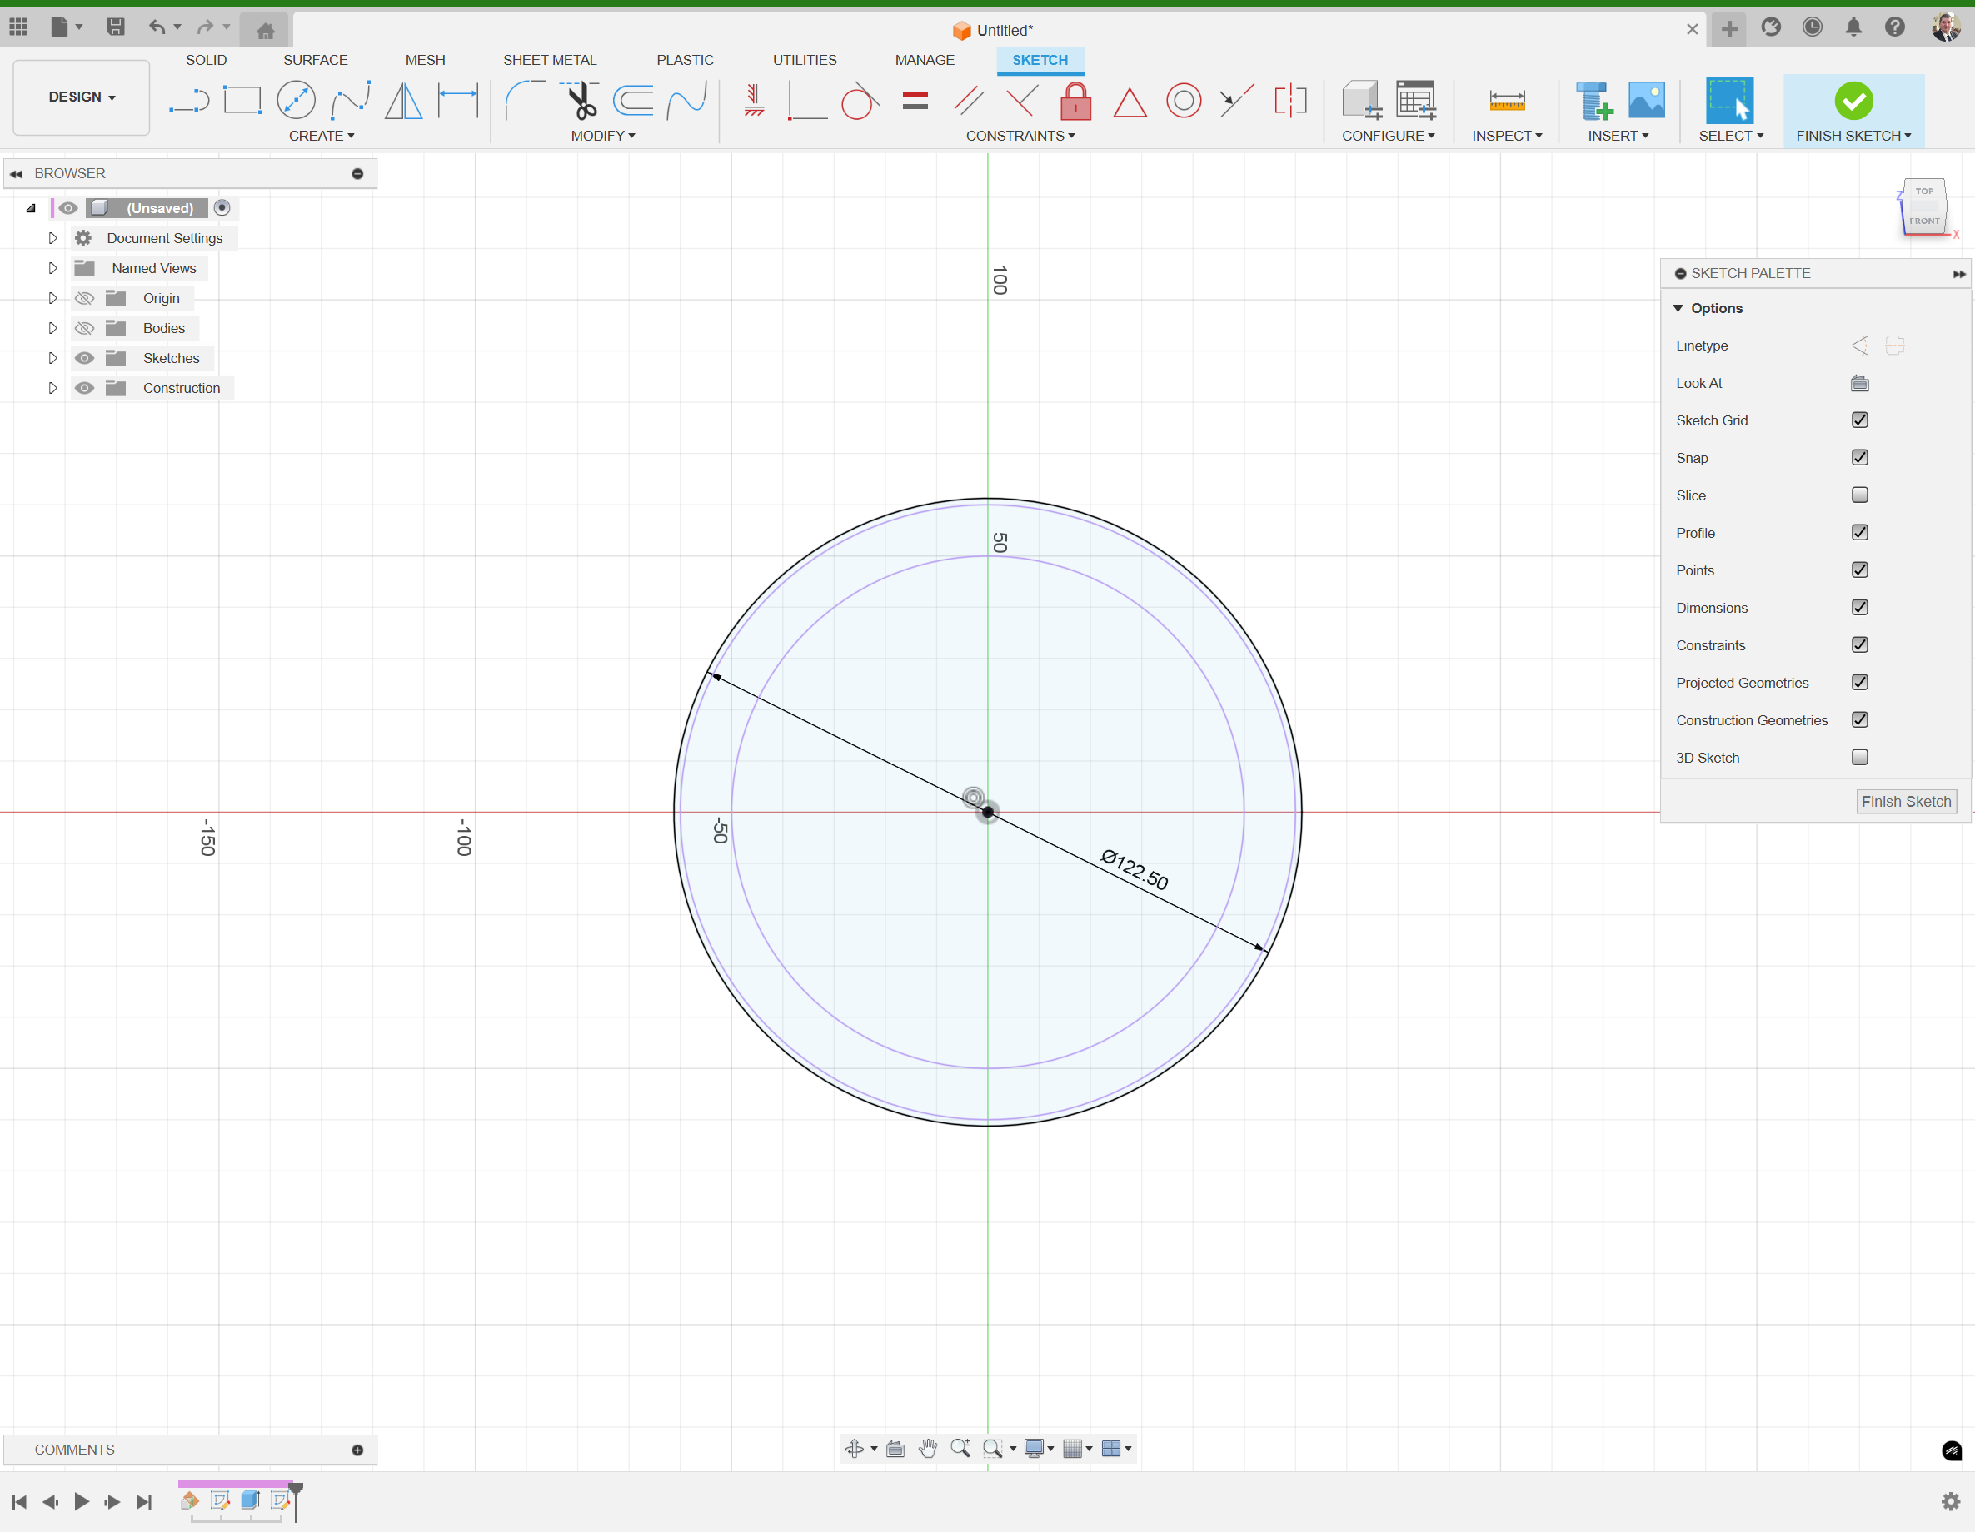Screen dimensions: 1975x1532
Task: Select the Offset tool
Action: click(x=633, y=100)
